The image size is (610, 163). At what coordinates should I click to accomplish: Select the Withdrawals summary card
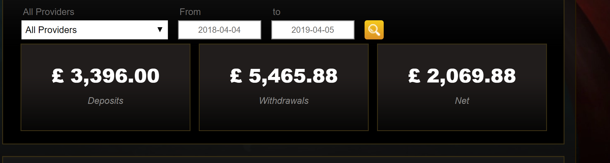click(284, 87)
